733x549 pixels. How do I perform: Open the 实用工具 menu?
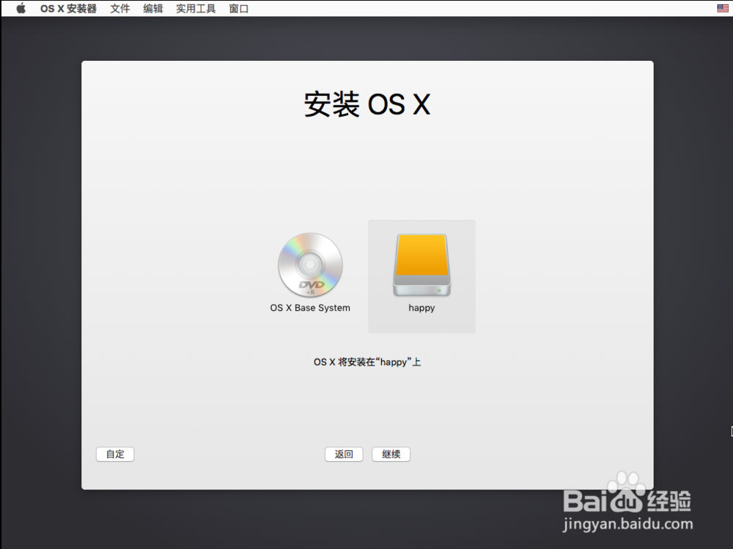(x=196, y=8)
